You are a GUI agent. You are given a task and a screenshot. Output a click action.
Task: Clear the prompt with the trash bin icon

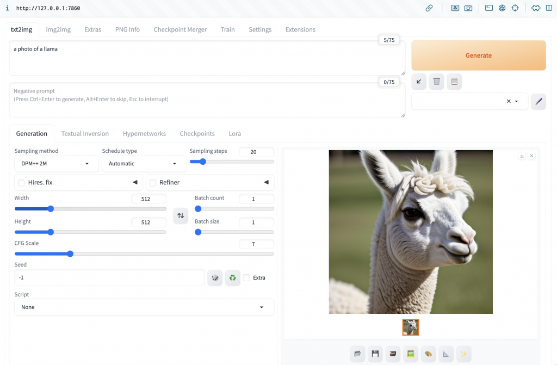point(437,82)
